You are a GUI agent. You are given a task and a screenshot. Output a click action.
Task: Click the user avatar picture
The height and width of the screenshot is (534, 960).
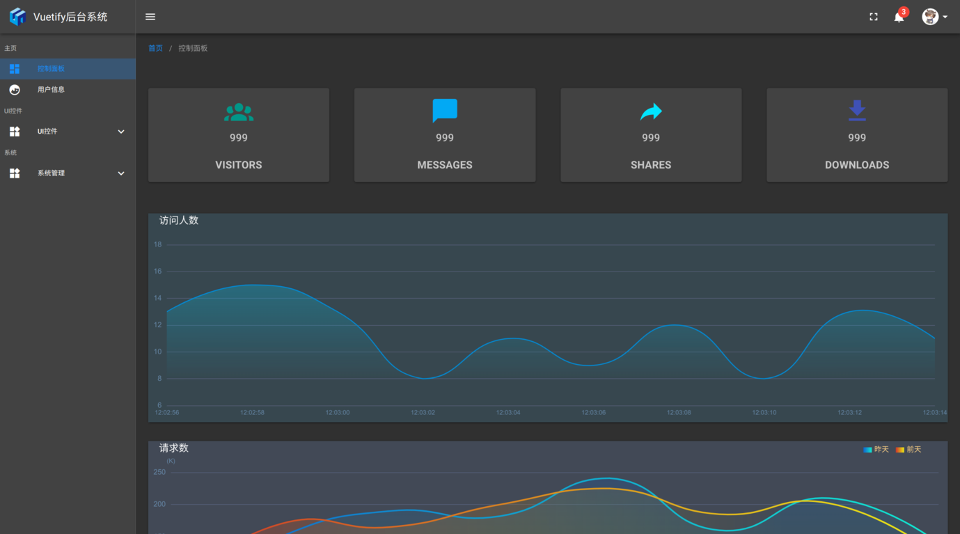click(x=930, y=17)
